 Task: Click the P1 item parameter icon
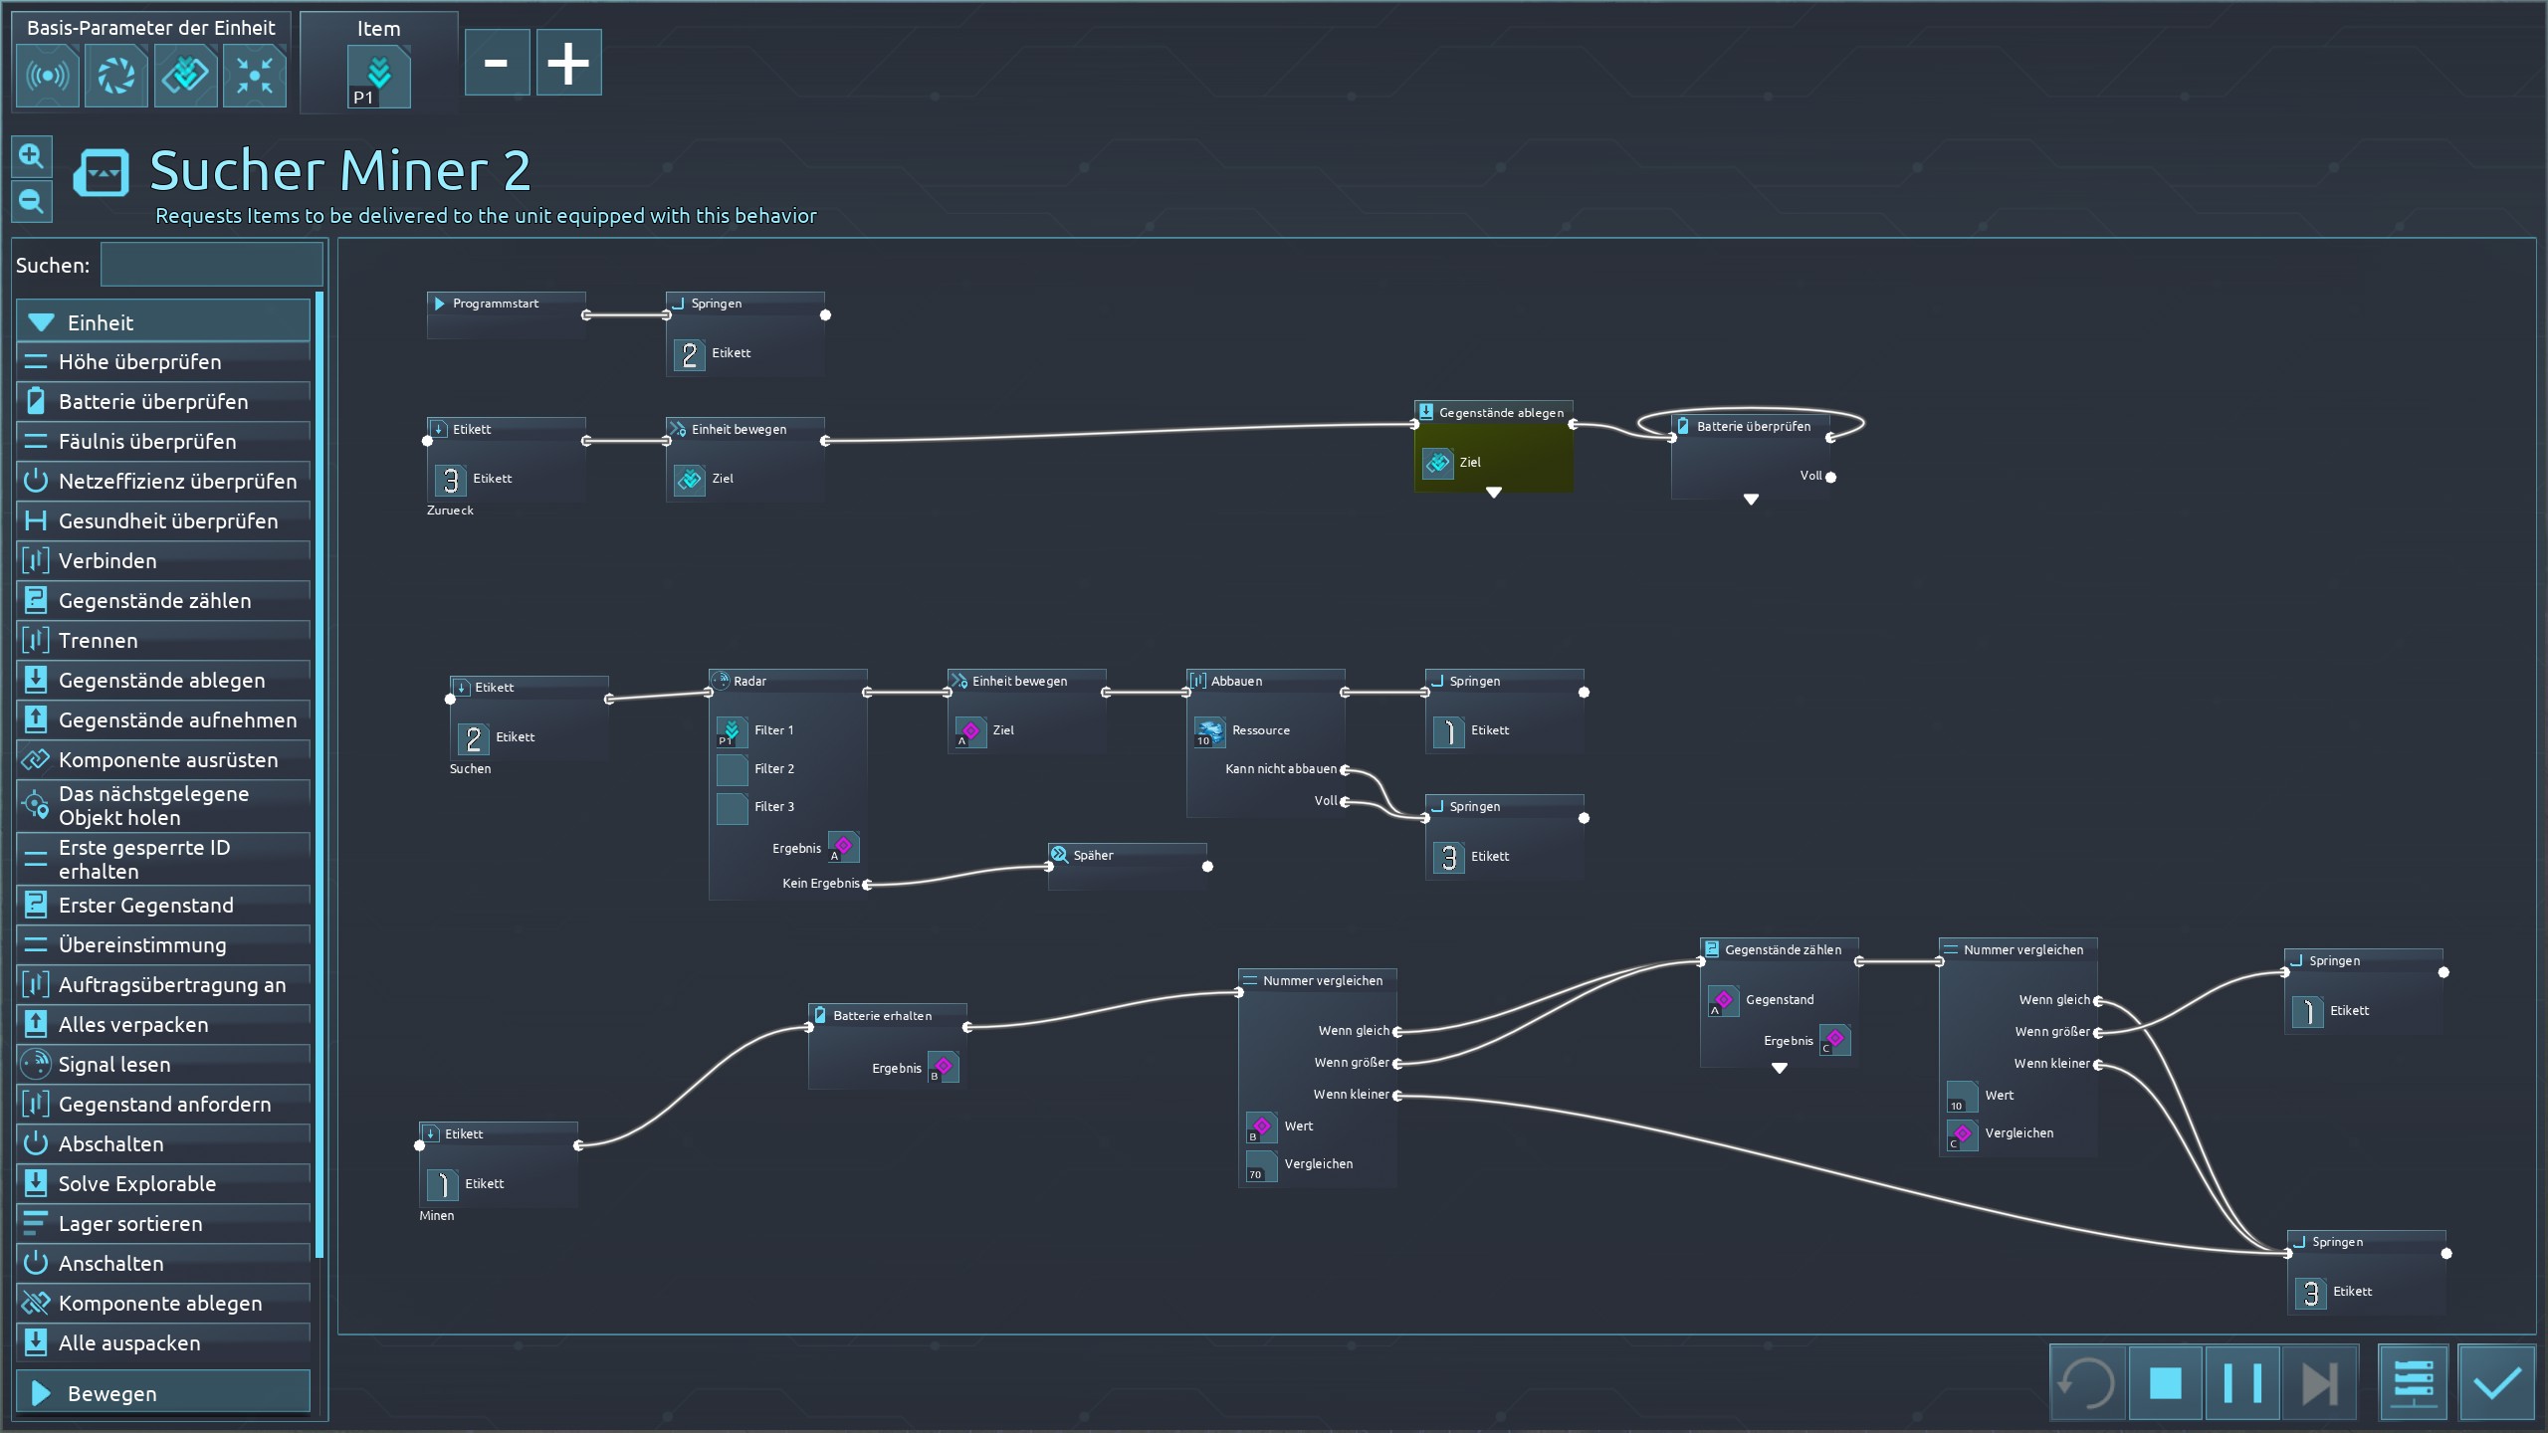point(378,78)
